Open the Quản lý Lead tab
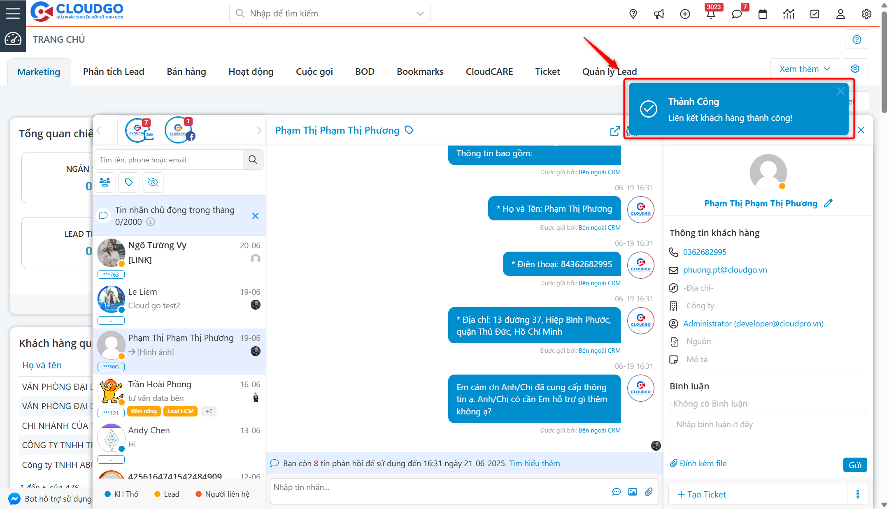This screenshot has width=889, height=509. (609, 71)
